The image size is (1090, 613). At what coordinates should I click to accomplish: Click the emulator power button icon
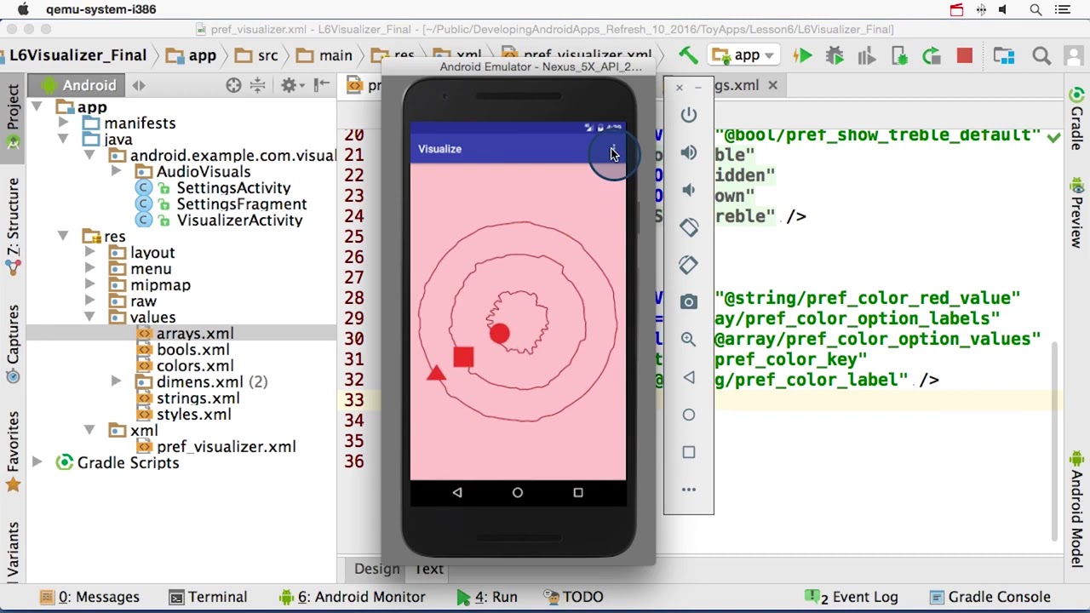(688, 115)
